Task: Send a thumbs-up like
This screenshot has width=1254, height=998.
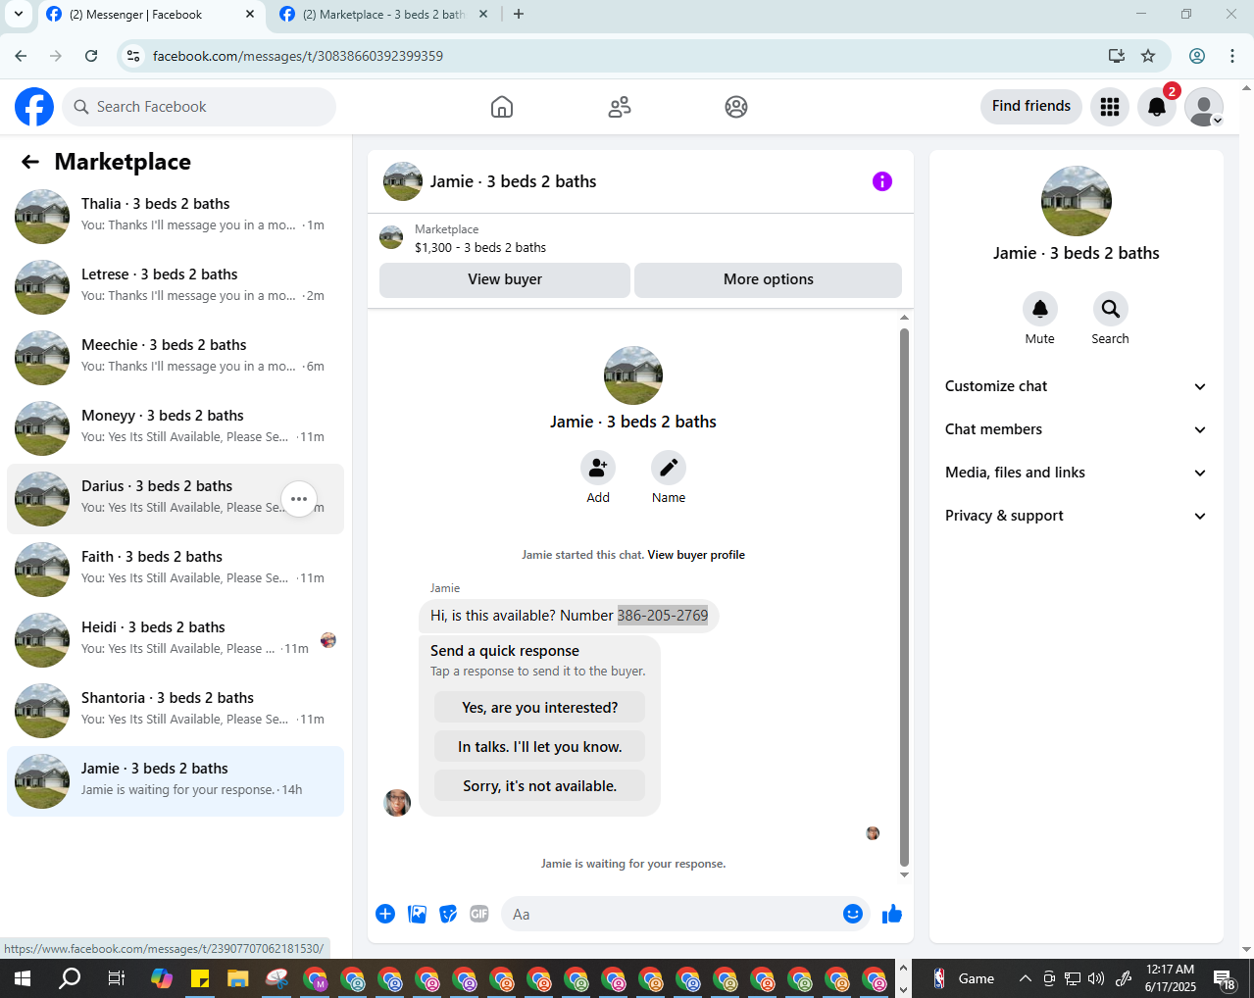Action: click(892, 914)
